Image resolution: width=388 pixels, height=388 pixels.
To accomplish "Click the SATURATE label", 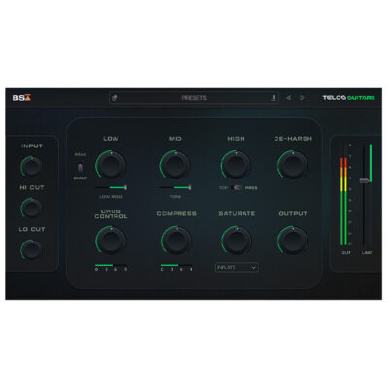I will [x=237, y=213].
